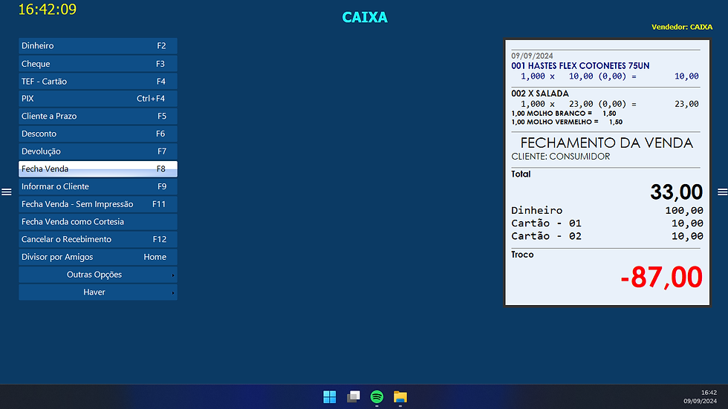Click the receipt date 09/09/2024
728x409 pixels.
pos(532,56)
